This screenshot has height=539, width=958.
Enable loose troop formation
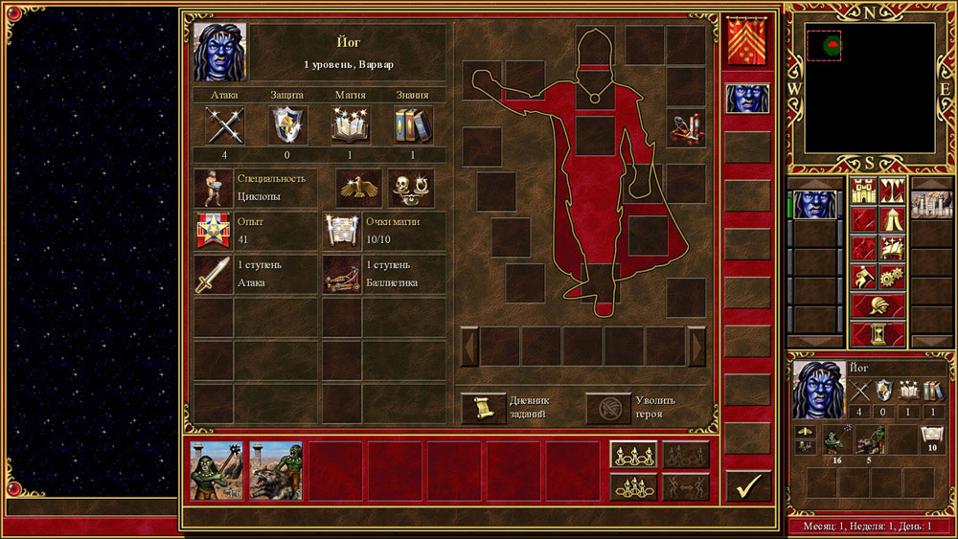click(633, 455)
